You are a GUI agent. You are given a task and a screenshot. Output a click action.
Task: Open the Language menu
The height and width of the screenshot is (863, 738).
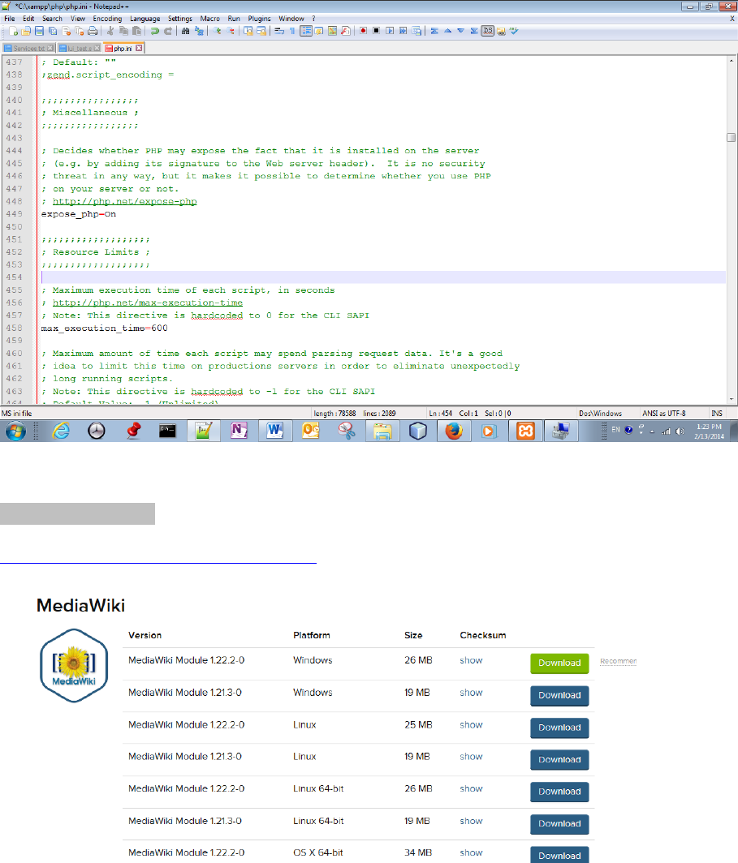(145, 18)
